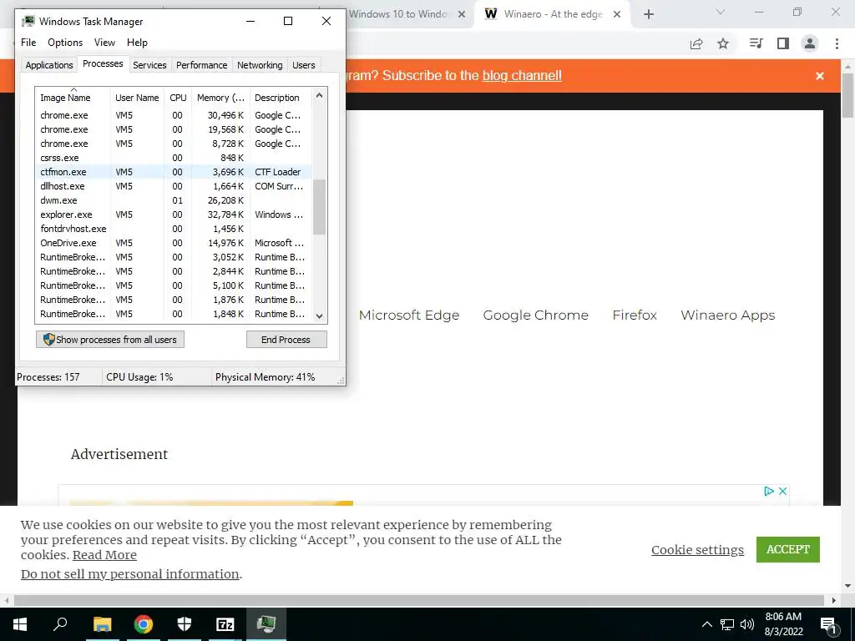Open taskbar search magnifier
The height and width of the screenshot is (641, 855).
[60, 623]
